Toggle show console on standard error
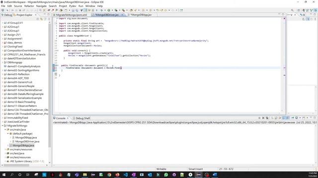Viewport: 318px width, 178px height. pos(288,118)
